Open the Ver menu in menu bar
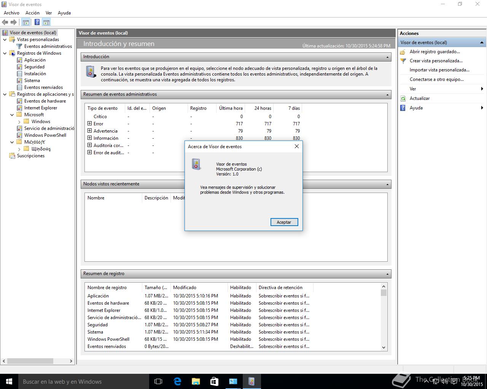Screen dimensions: 487x389 (49, 13)
